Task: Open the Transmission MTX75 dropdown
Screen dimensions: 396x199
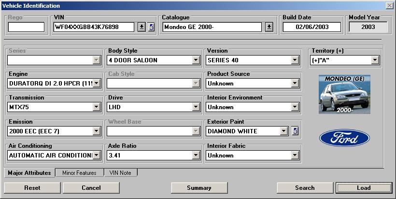Action: 97,107
